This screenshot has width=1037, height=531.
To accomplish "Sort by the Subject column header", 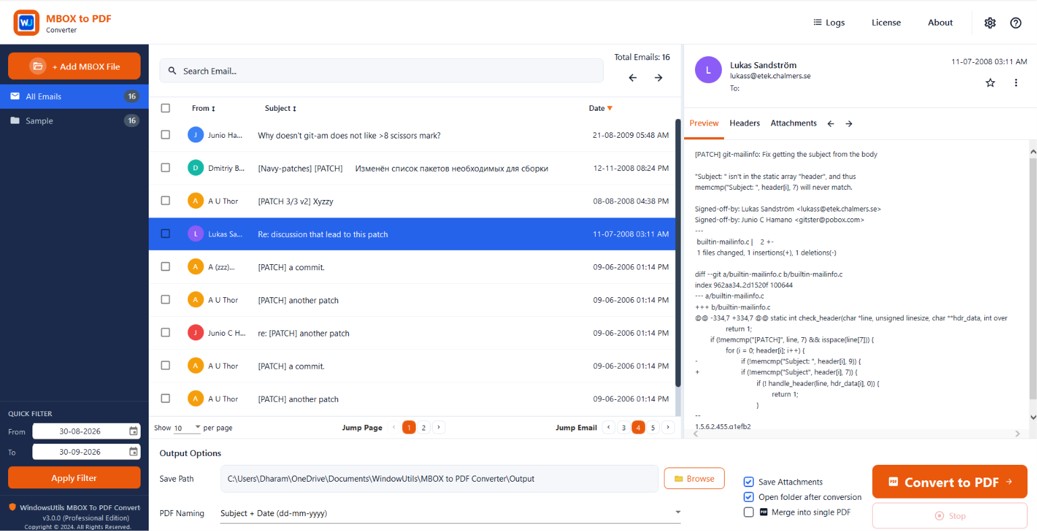I will (x=281, y=108).
